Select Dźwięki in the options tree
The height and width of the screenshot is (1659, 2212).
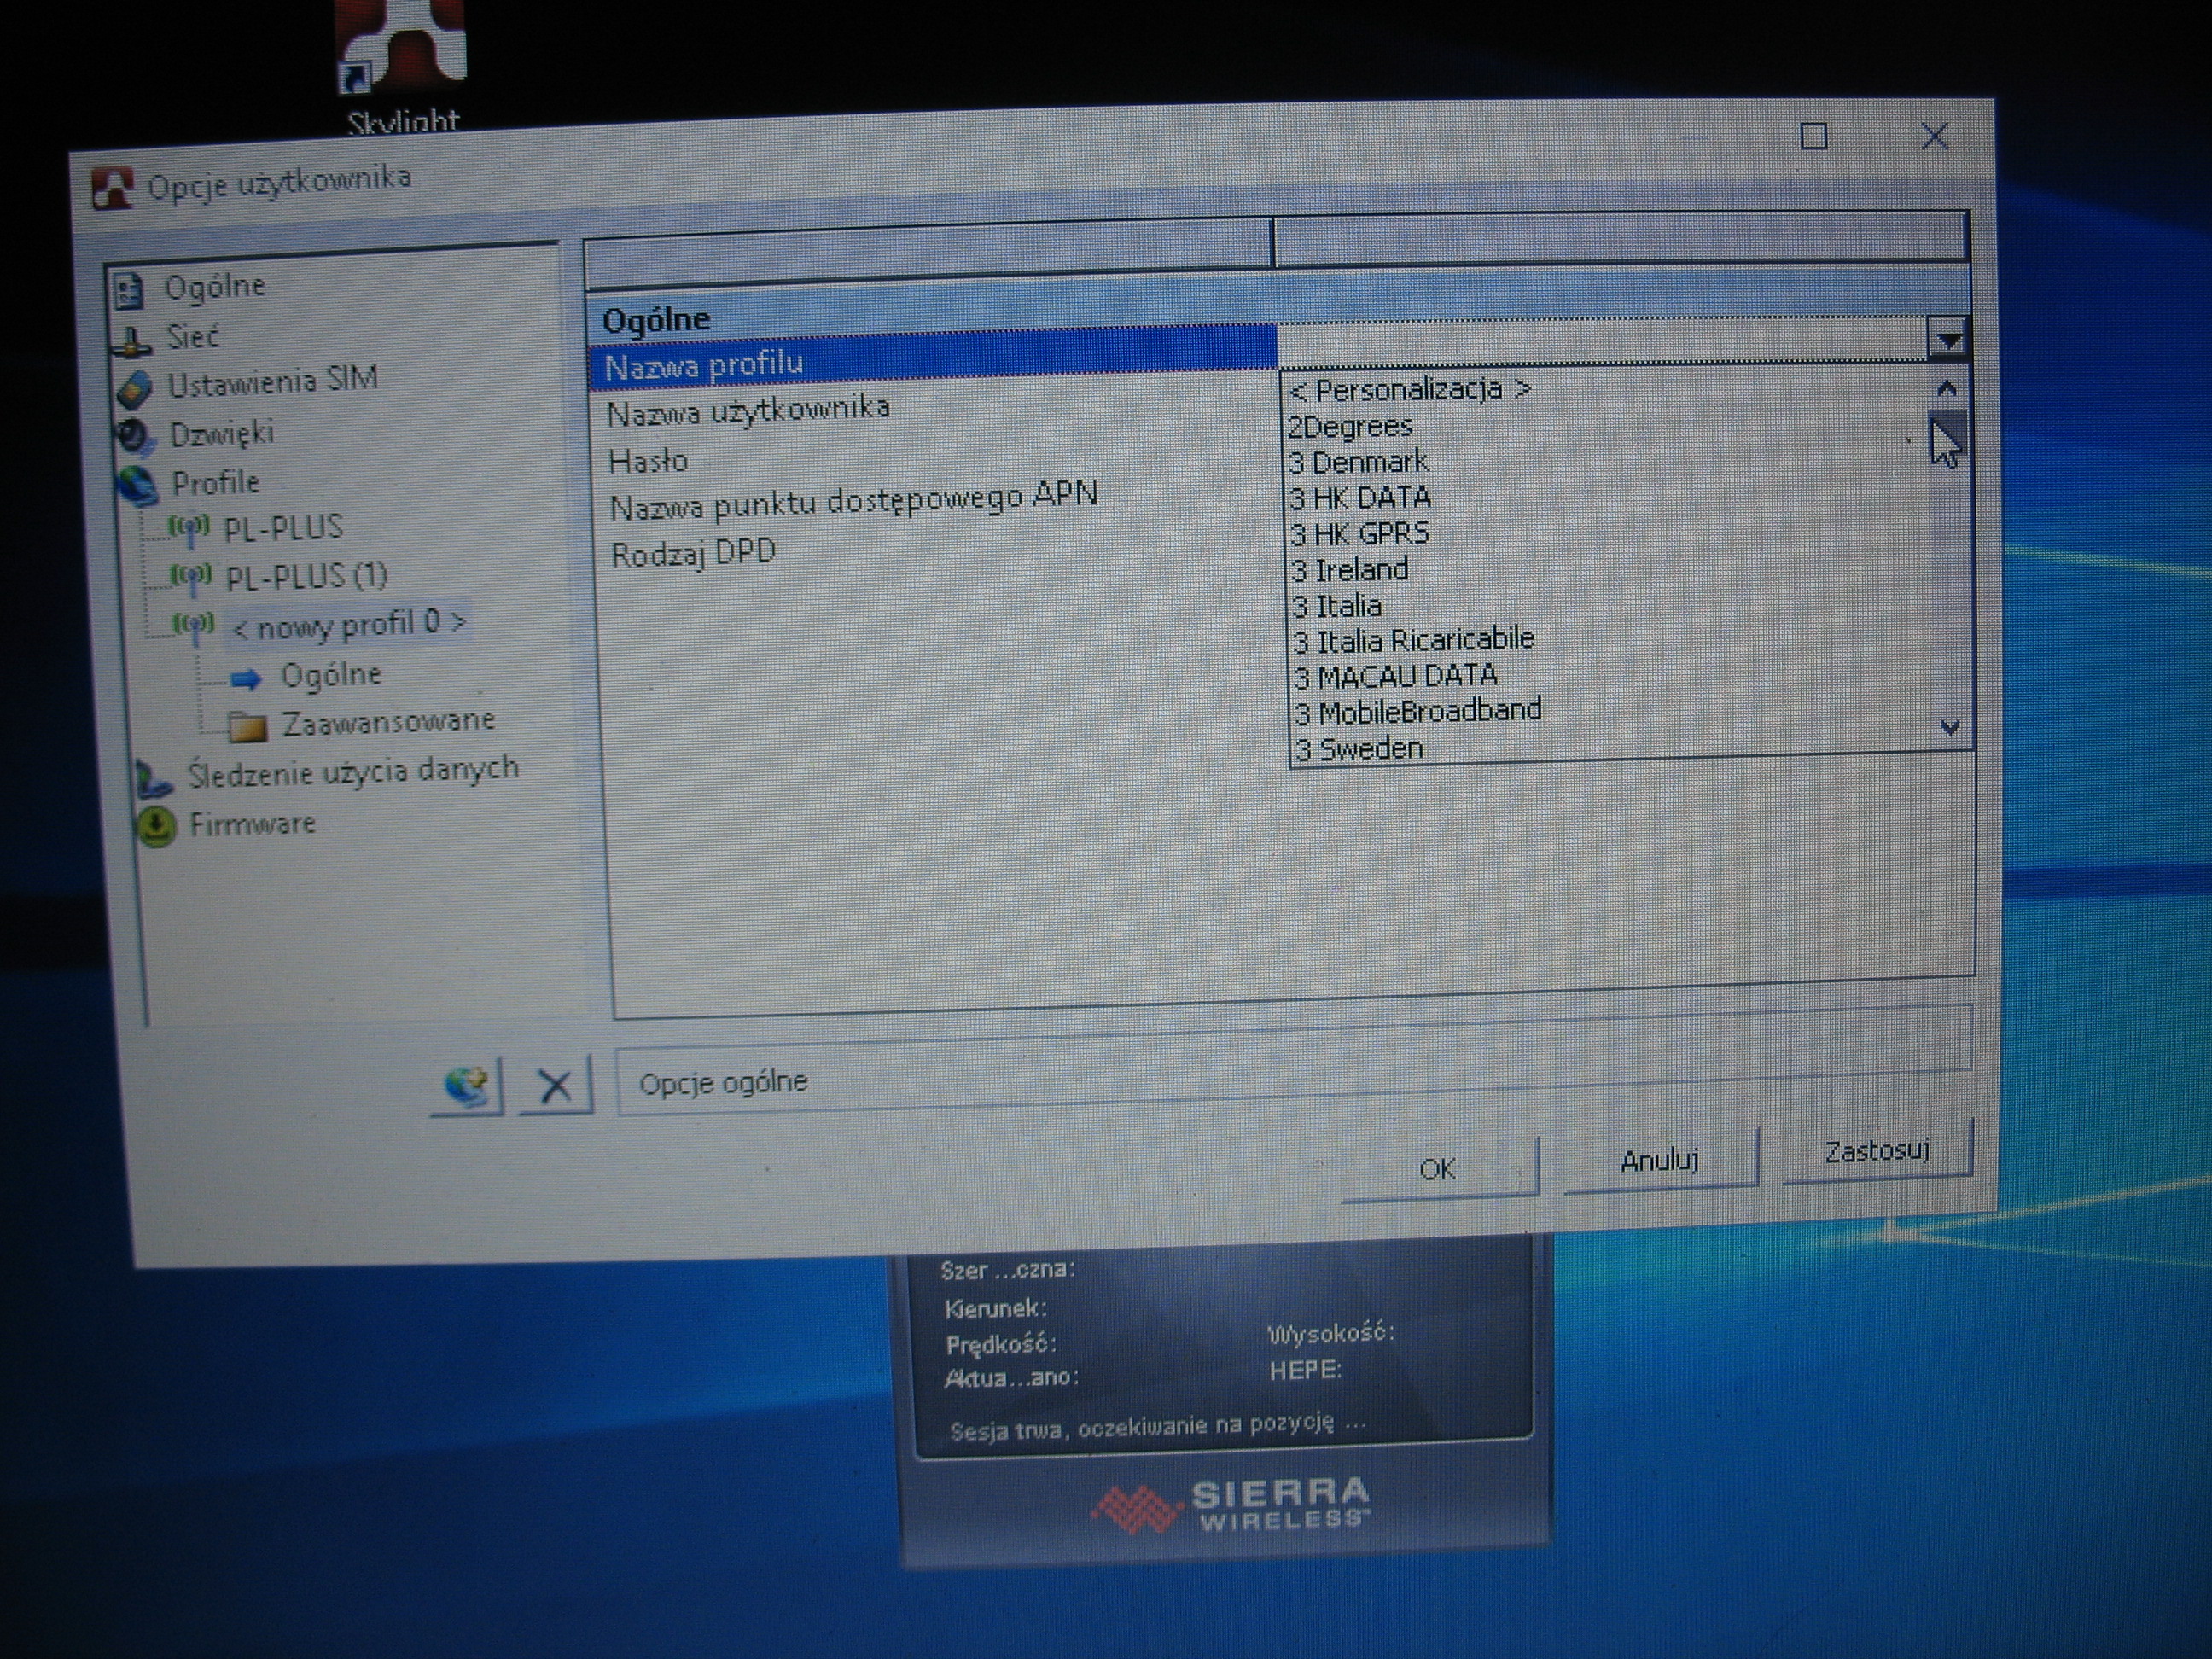click(x=221, y=435)
